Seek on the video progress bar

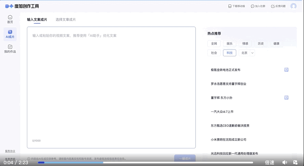click(146, 162)
